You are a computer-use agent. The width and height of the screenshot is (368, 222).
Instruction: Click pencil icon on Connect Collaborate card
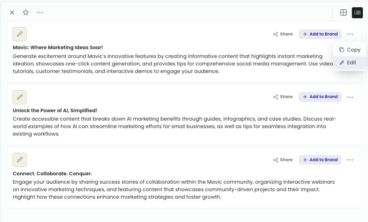coord(20,160)
